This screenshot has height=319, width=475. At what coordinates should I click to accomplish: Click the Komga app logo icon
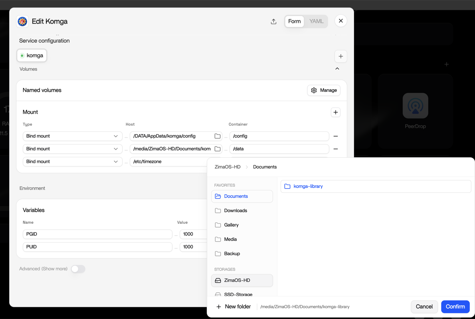tap(22, 21)
